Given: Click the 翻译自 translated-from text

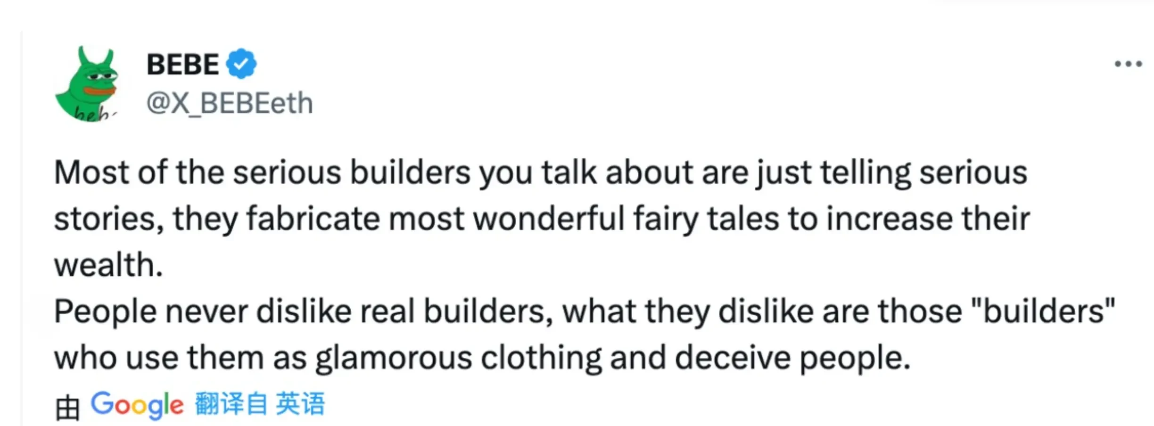Looking at the screenshot, I should (x=231, y=404).
